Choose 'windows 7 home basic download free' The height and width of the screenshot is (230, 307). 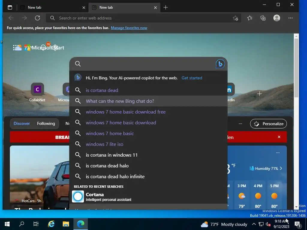click(x=148, y=112)
